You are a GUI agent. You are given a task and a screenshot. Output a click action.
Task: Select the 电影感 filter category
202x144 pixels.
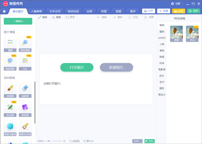point(162,69)
